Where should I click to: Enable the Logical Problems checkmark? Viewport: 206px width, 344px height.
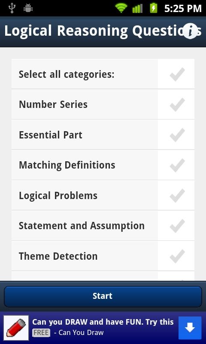pyautogui.click(x=177, y=195)
